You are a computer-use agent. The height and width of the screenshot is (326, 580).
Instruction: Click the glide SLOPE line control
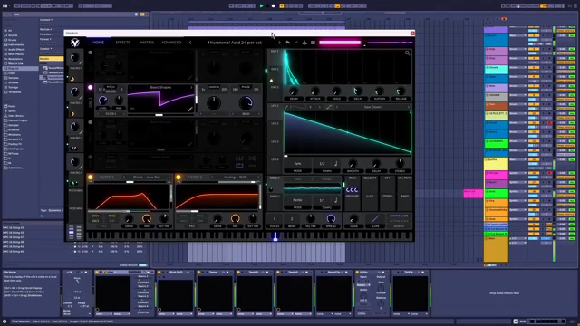375,218
